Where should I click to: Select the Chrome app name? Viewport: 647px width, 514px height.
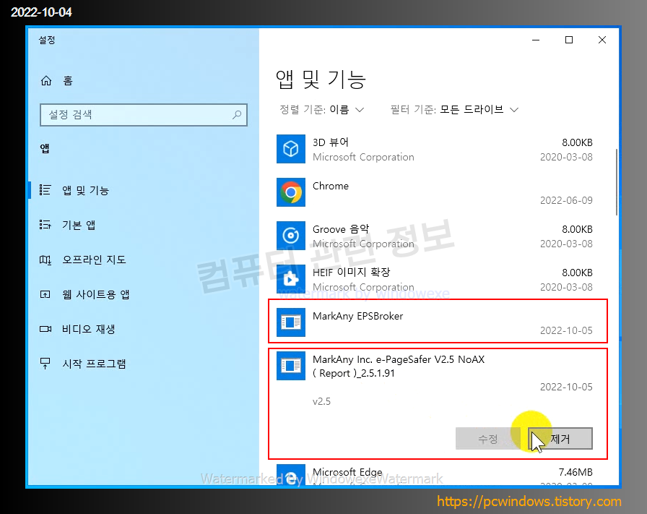(x=331, y=186)
